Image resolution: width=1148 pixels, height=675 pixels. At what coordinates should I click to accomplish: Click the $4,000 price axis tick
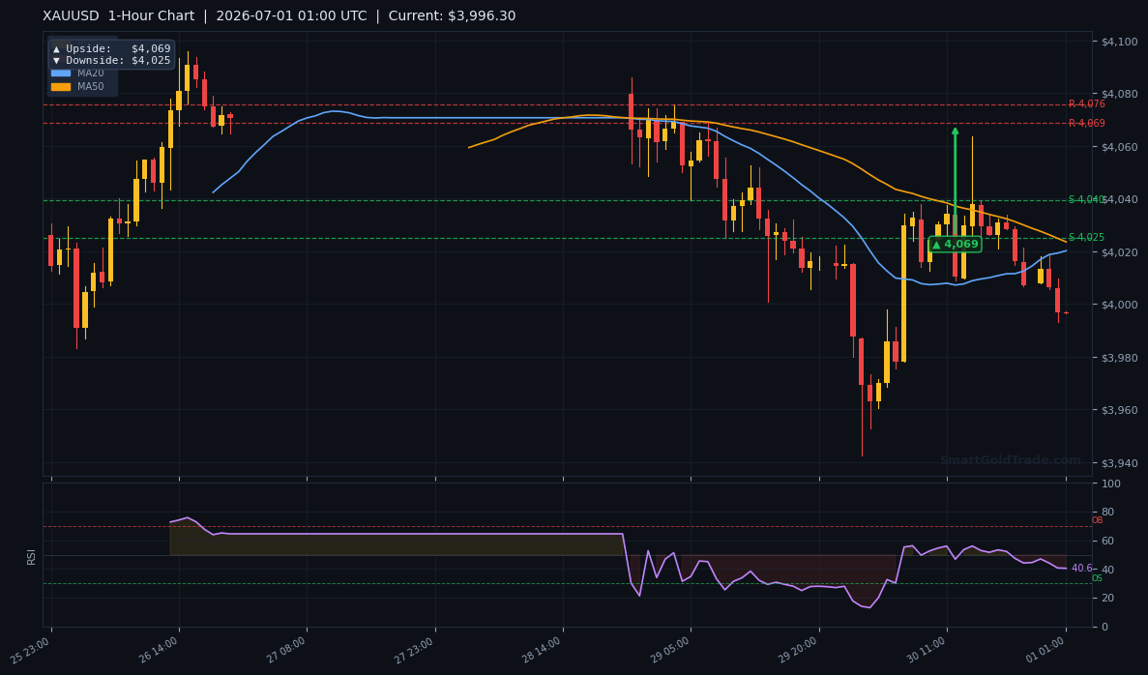point(1119,306)
